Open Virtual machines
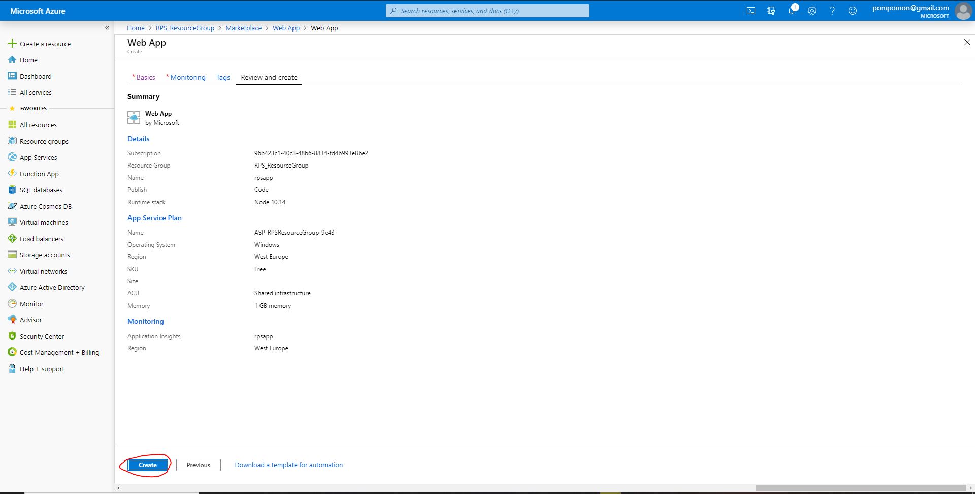This screenshot has height=494, width=975. 44,222
